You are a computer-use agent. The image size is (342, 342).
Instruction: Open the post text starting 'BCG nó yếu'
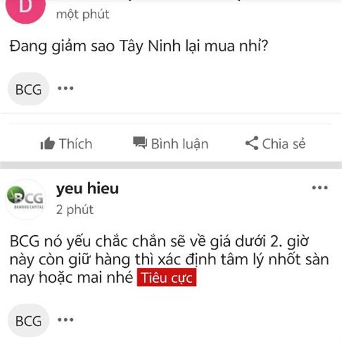coord(169,259)
